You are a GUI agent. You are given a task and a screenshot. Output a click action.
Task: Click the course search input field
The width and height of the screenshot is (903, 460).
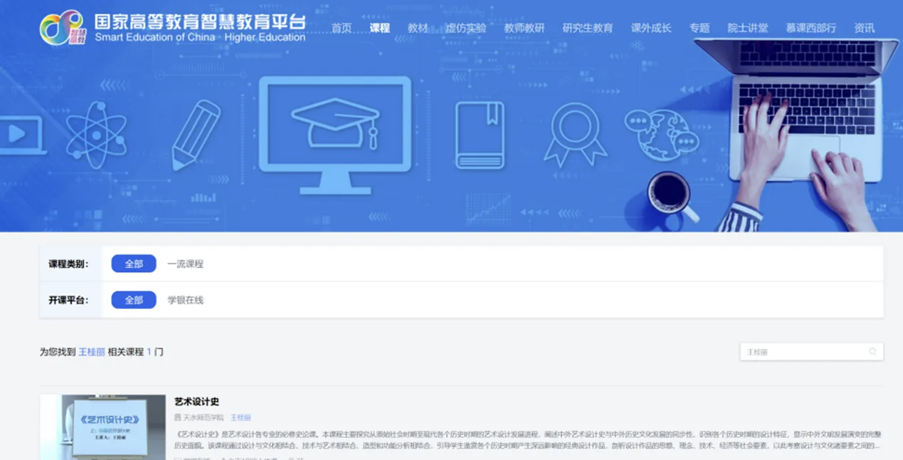[804, 352]
